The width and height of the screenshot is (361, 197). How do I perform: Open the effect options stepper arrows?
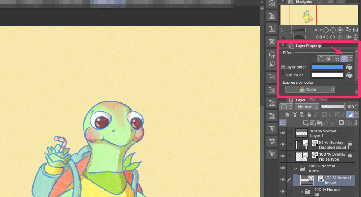351,59
